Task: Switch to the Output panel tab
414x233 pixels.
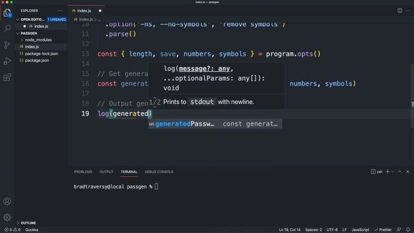Action: (106, 172)
